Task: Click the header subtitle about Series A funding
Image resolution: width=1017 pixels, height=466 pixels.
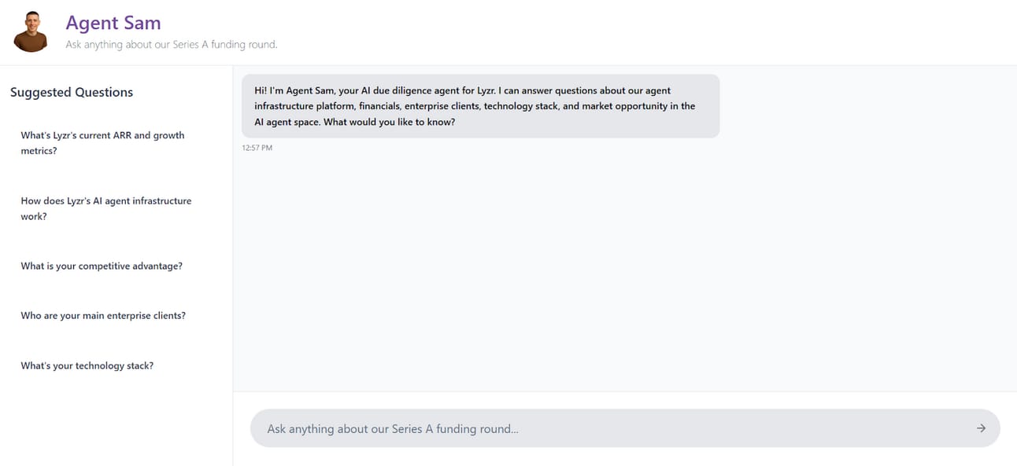Action: pos(172,45)
